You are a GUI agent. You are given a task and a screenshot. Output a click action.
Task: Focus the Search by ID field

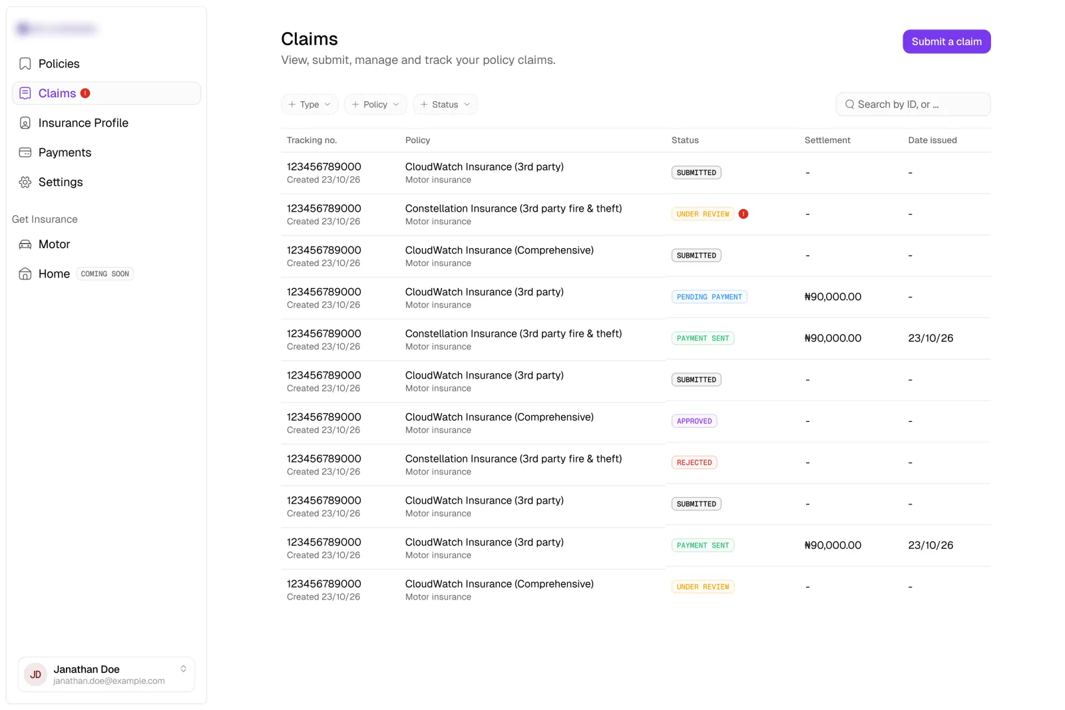(x=913, y=104)
